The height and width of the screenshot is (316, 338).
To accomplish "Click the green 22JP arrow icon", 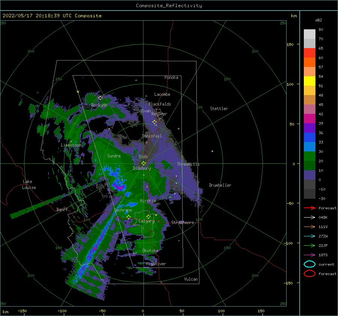I will 309,245.
